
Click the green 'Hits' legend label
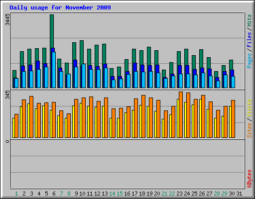[249, 20]
